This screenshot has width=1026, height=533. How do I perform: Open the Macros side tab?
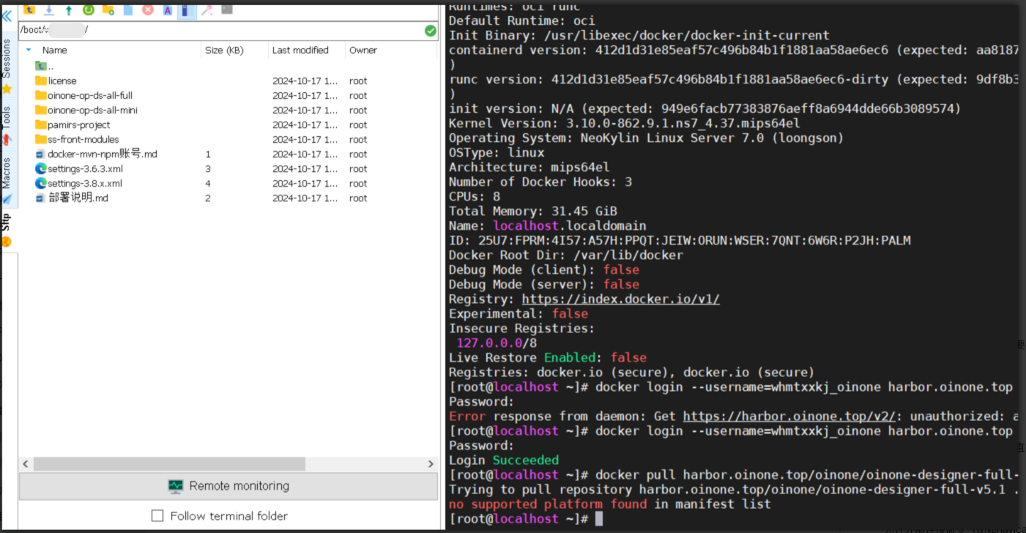[x=7, y=173]
